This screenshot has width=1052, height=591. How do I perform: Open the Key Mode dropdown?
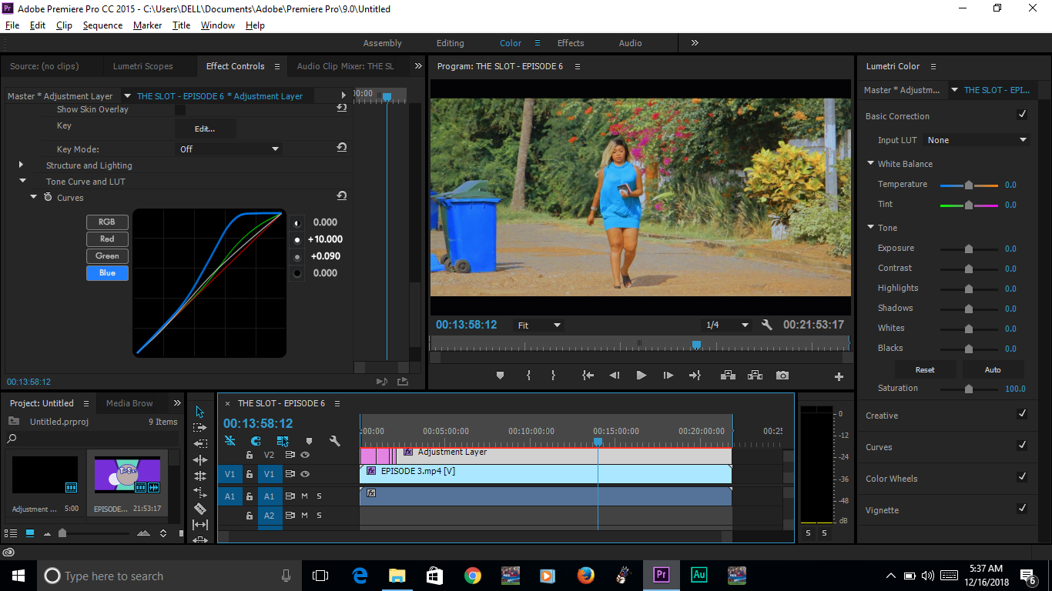(x=229, y=149)
